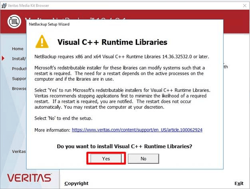Viewport: 250px width, 189px height.
Task: Open the Veritas support article link
Action: (x=137, y=130)
